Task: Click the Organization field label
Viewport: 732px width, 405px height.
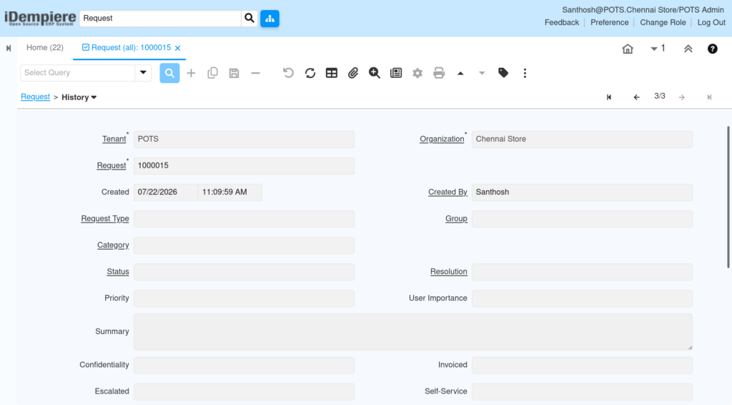Action: click(x=442, y=140)
